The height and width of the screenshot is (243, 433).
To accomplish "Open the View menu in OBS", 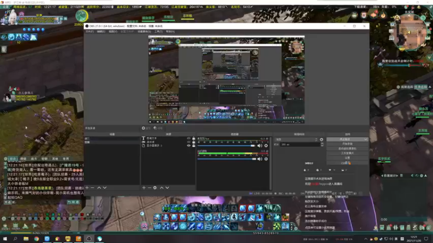I will click(x=113, y=32).
